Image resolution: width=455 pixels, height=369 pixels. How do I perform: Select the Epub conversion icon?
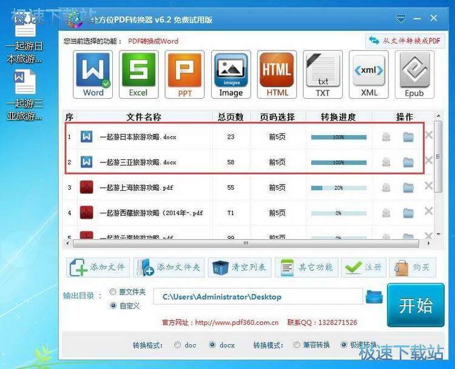pos(414,75)
